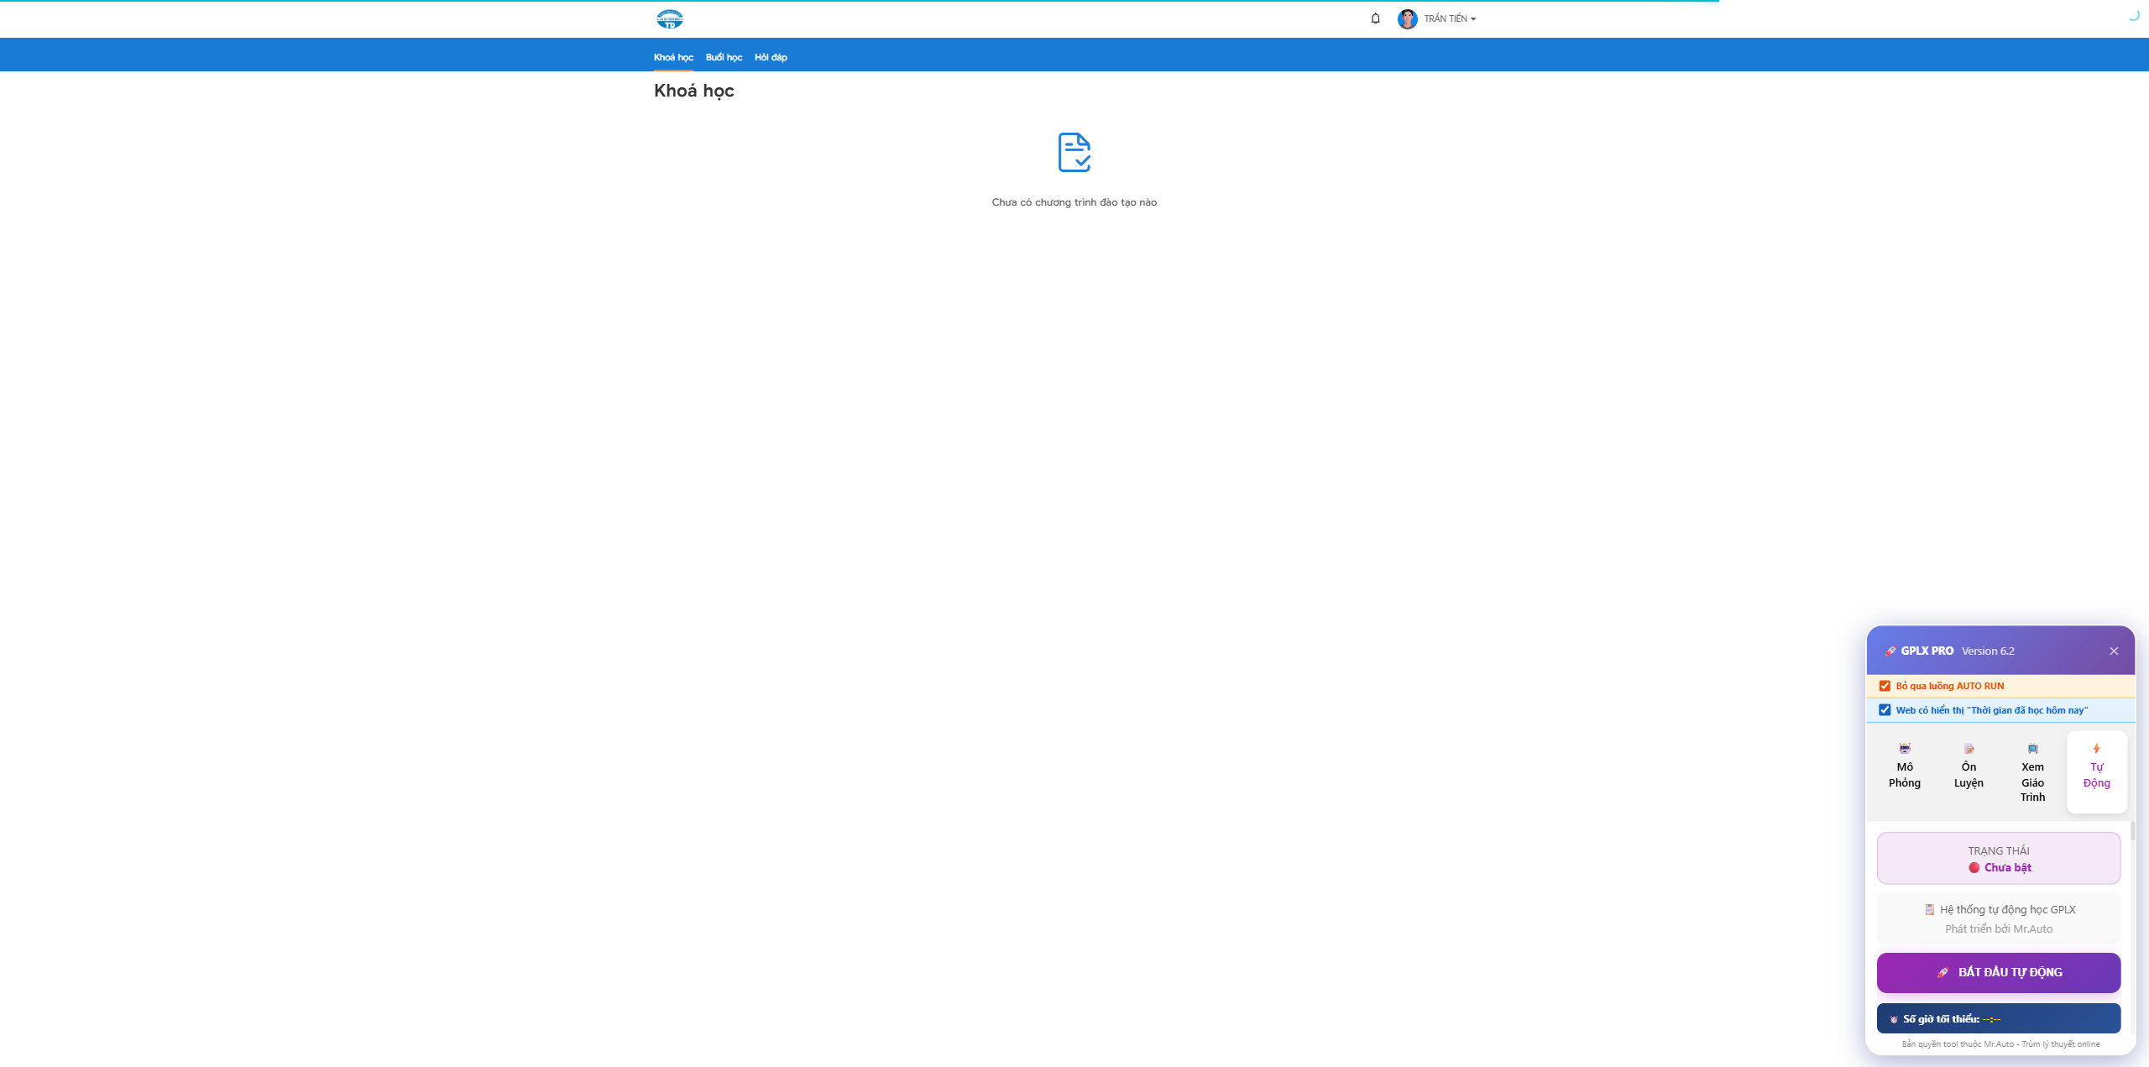
Task: Click "Version 6.2" label in panel header
Action: (x=1987, y=651)
